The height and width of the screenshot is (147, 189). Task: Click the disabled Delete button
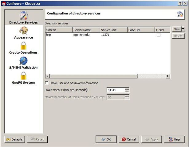(178, 36)
